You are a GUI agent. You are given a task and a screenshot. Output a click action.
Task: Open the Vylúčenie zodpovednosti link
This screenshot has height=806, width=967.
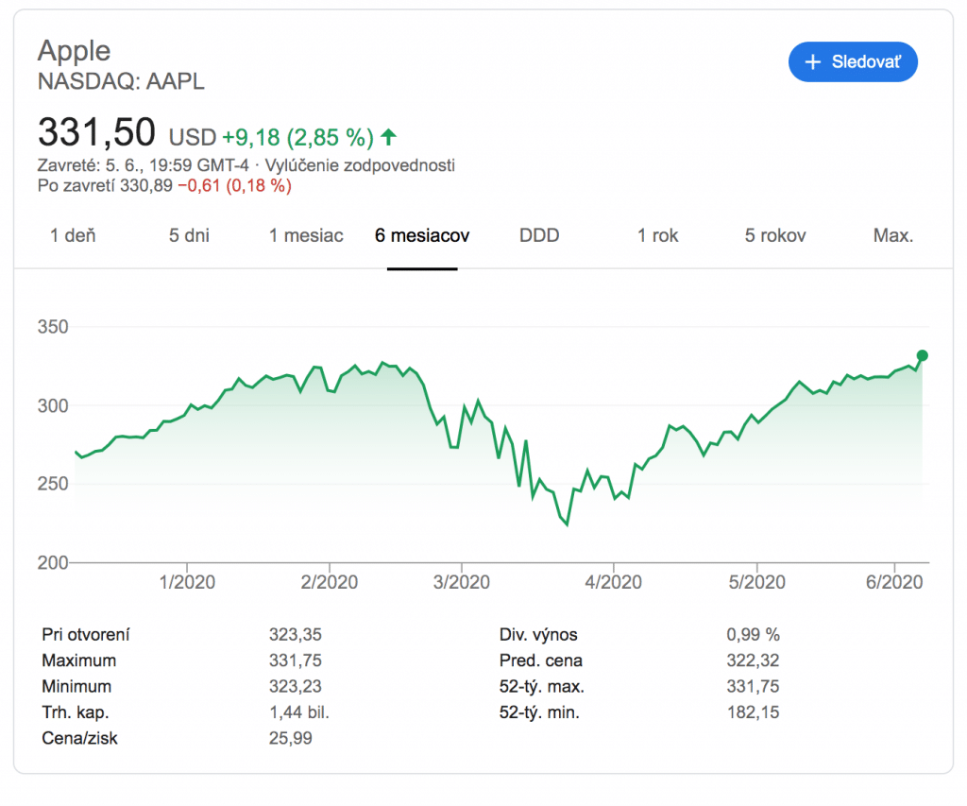tap(361, 165)
